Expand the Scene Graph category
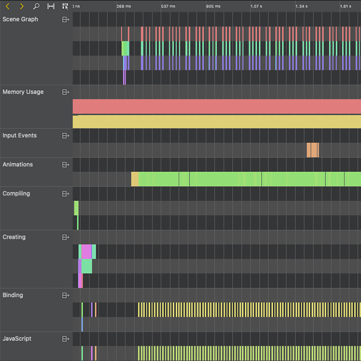The height and width of the screenshot is (361, 361). click(65, 20)
